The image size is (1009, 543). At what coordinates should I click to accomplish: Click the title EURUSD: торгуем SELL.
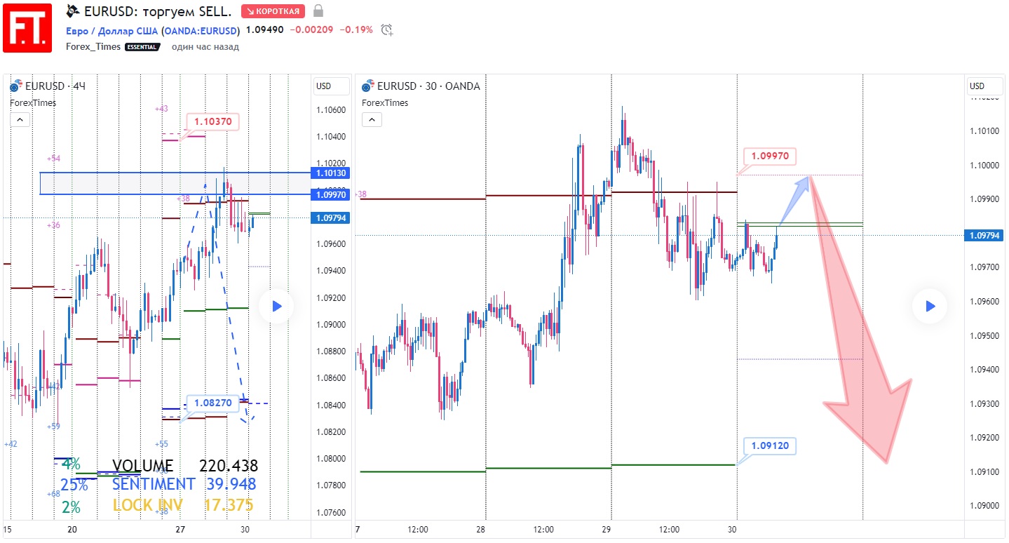158,11
